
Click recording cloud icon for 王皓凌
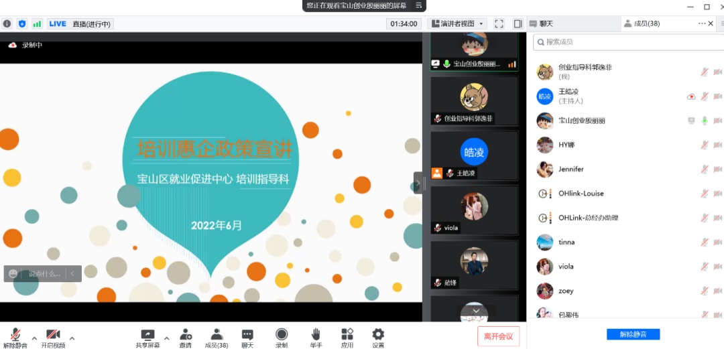[691, 96]
